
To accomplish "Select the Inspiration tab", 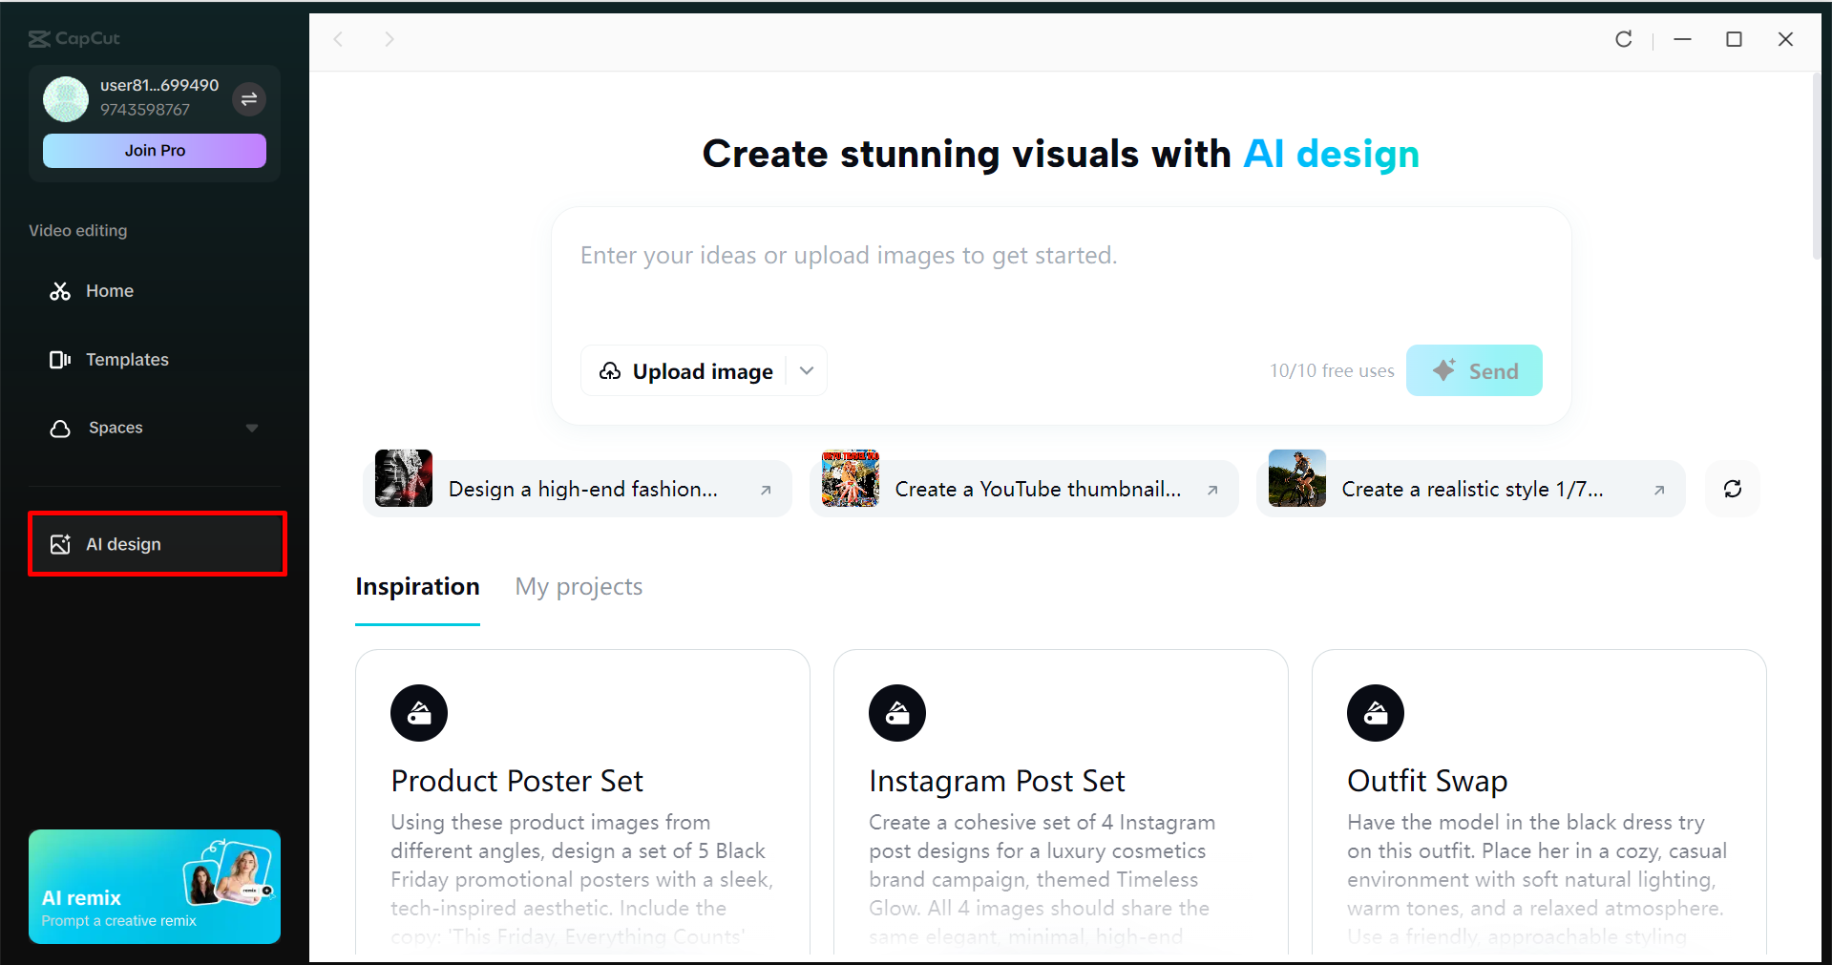I will (417, 586).
